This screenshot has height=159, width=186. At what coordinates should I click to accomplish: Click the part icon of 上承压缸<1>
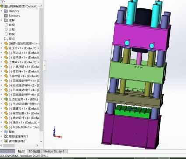6,67
